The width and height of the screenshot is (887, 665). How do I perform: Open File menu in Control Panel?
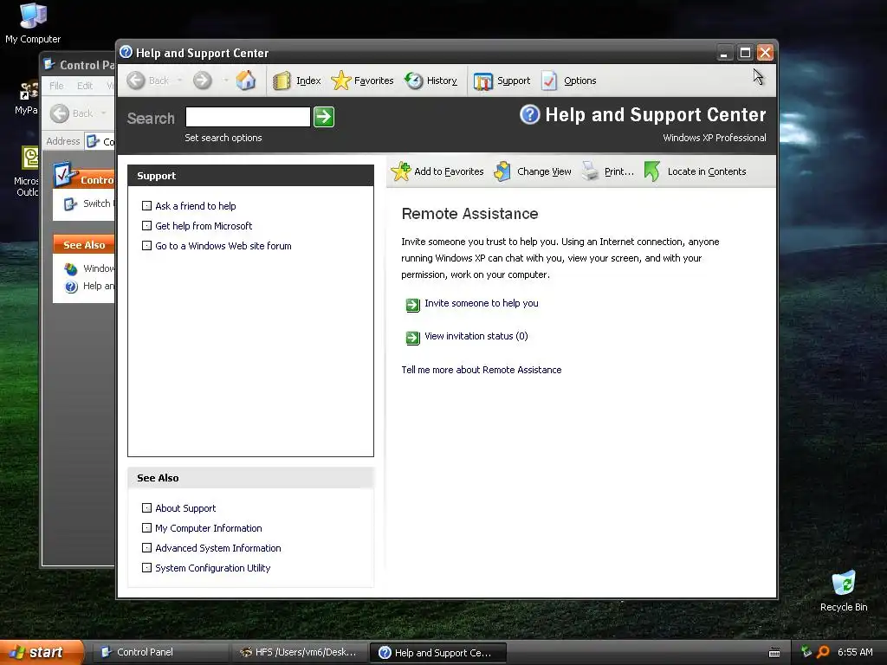[x=56, y=86]
